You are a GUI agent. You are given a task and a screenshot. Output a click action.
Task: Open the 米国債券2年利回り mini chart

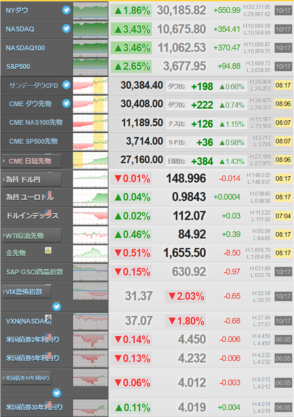[x=90, y=340]
